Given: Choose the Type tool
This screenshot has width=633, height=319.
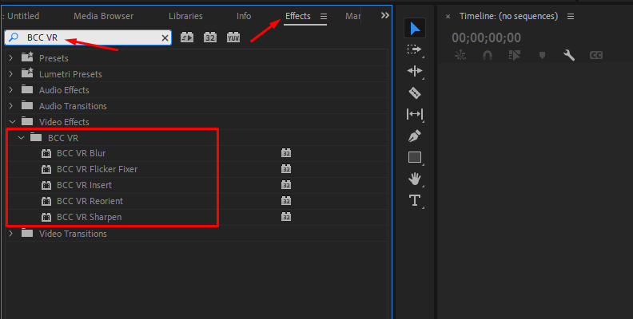Looking at the screenshot, I should [415, 200].
